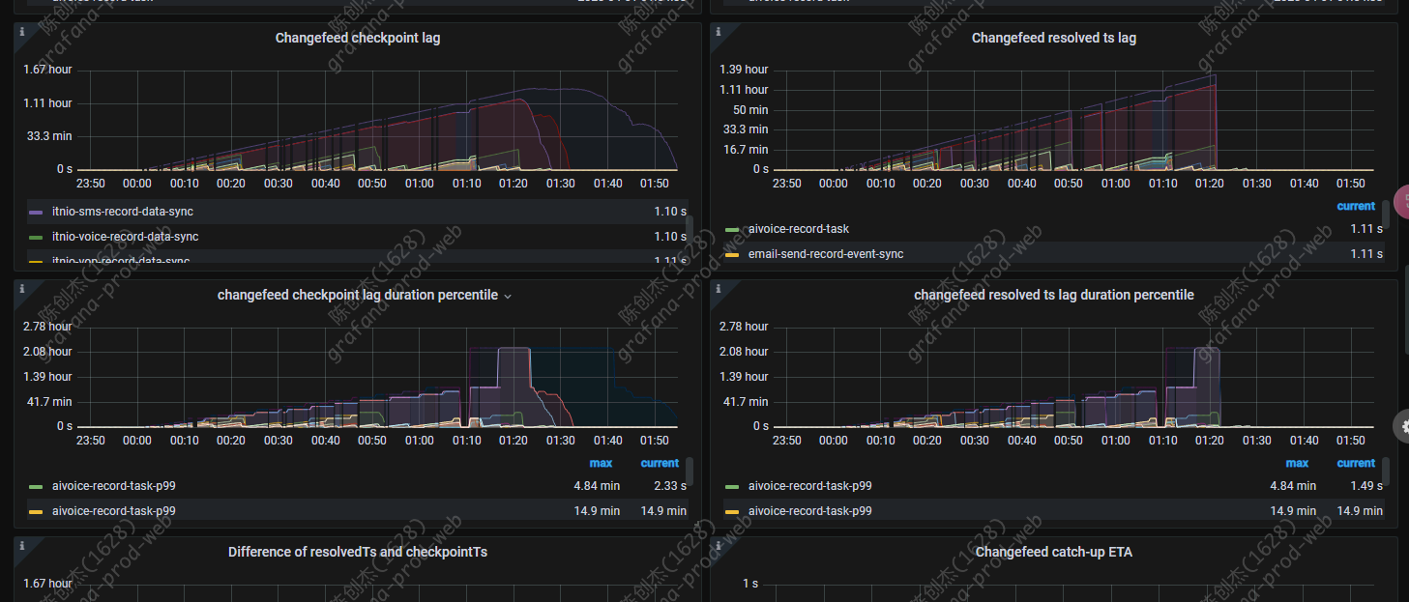Screen dimensions: 1409x602
Task: Open info icon of resolved ts lag duration percentile panel
Action: [718, 288]
